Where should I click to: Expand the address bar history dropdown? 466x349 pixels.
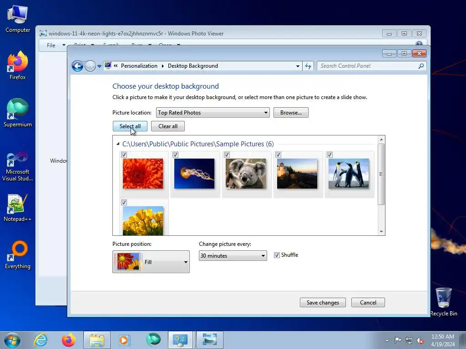pyautogui.click(x=298, y=66)
